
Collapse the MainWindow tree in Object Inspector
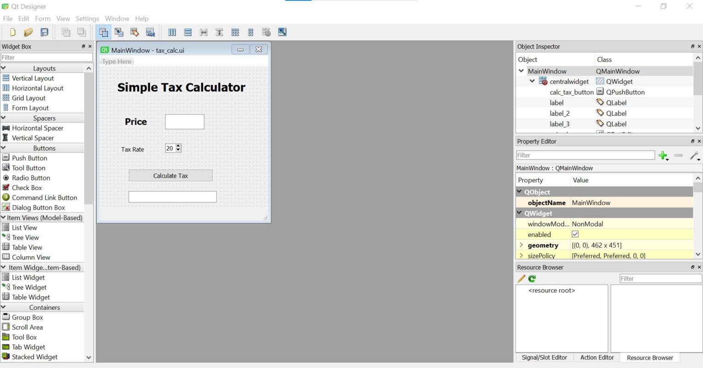pos(521,71)
